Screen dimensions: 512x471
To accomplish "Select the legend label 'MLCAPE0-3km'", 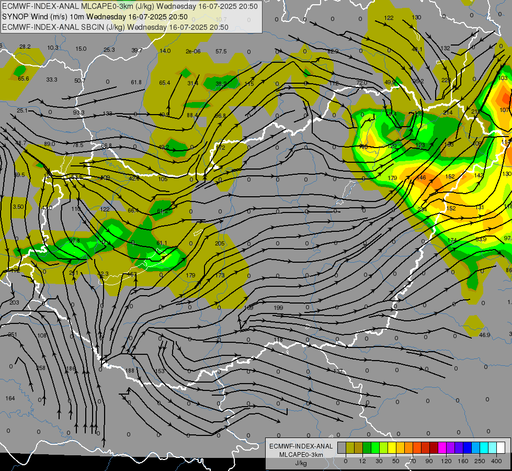I will pos(301,455).
